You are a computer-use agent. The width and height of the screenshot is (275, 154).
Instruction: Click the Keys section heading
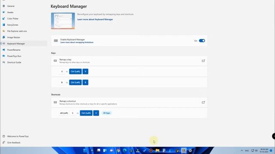53,53
